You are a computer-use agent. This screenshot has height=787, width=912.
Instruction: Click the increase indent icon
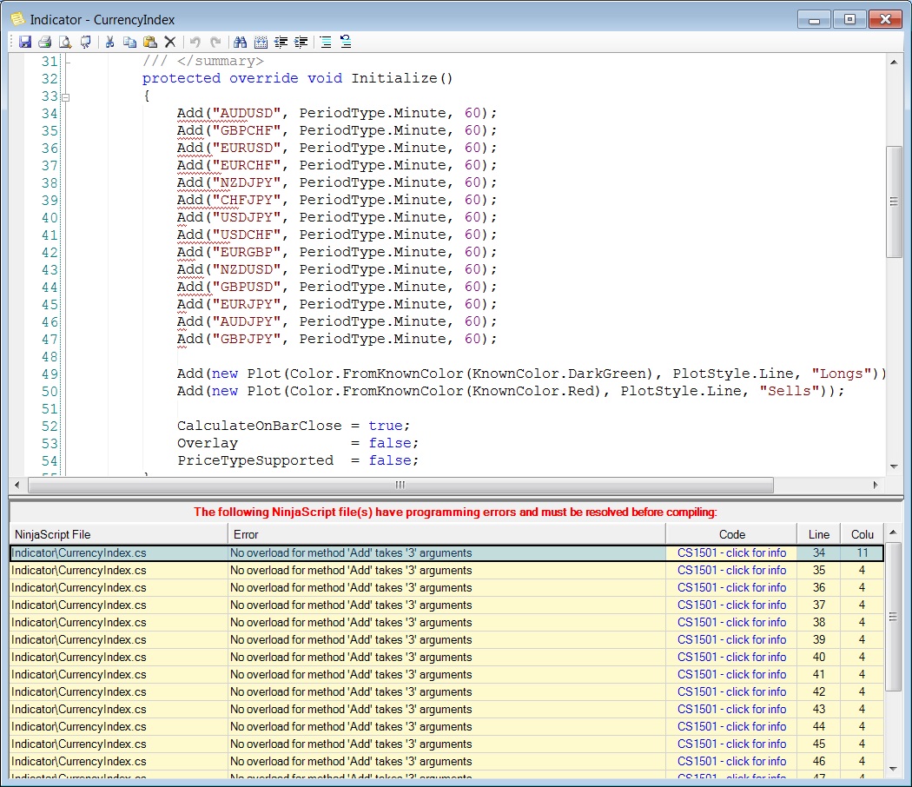tap(301, 42)
